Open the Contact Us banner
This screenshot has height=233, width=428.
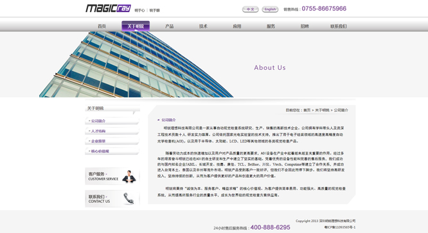[x=112, y=199]
